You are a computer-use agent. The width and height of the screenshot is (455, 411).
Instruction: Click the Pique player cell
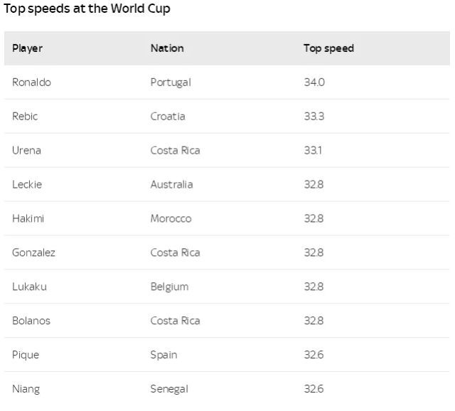click(26, 355)
